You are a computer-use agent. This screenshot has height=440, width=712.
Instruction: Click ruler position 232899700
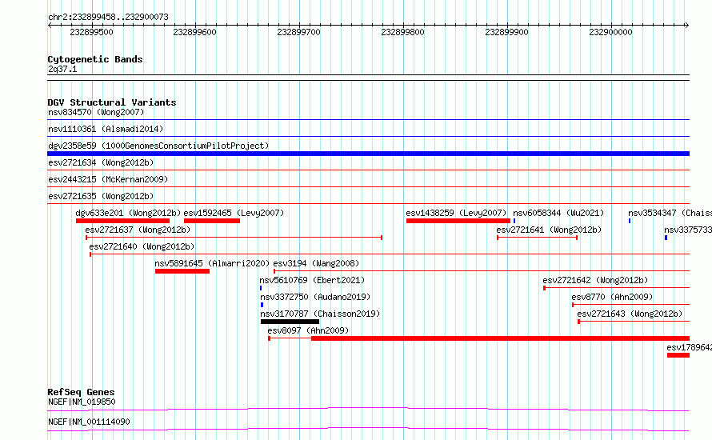tap(298, 32)
